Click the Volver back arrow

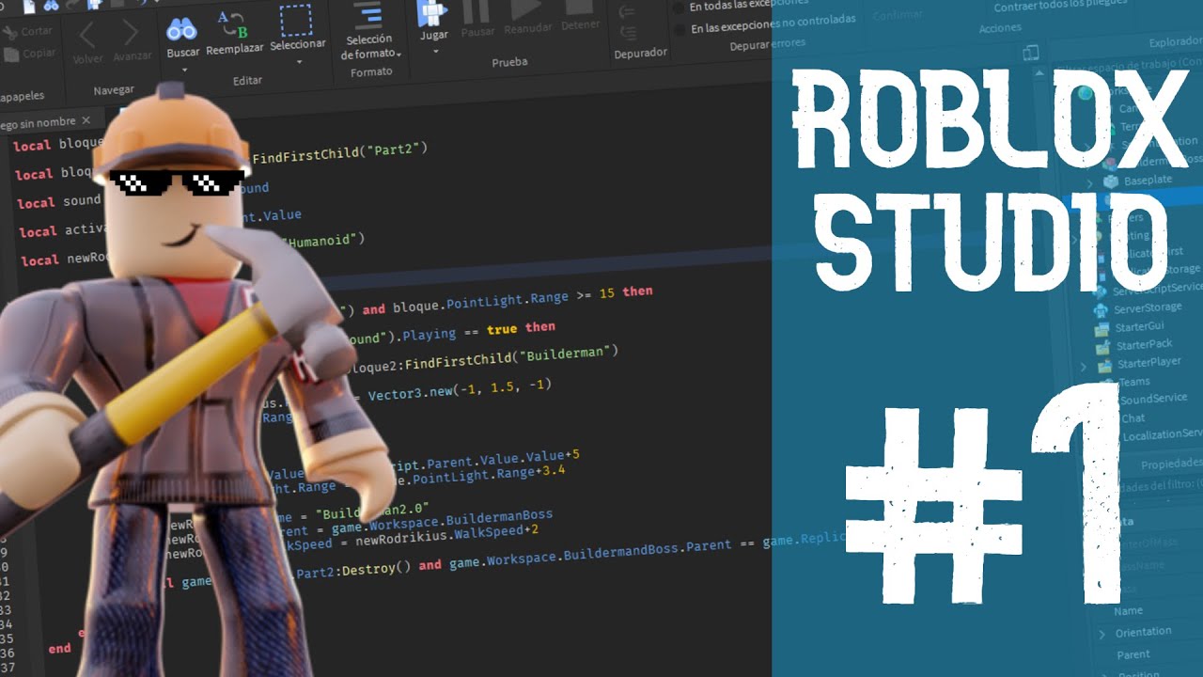click(x=86, y=36)
